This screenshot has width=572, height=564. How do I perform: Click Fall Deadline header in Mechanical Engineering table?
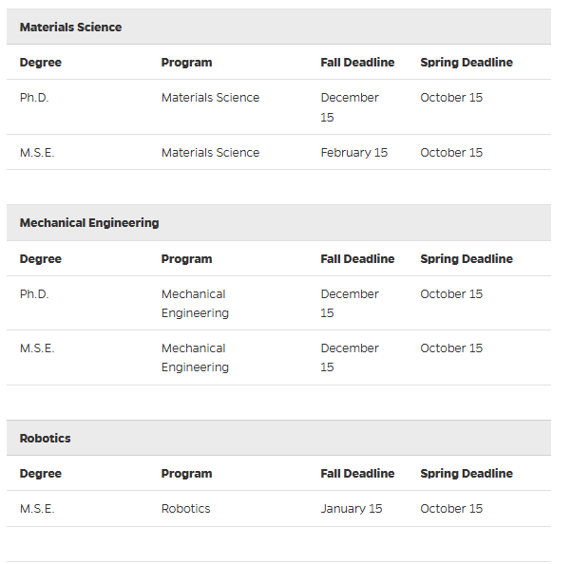pos(357,259)
